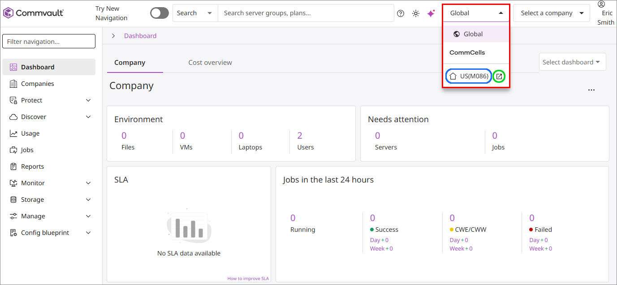
Task: Open Dashboard in the sidebar
Action: click(x=49, y=67)
